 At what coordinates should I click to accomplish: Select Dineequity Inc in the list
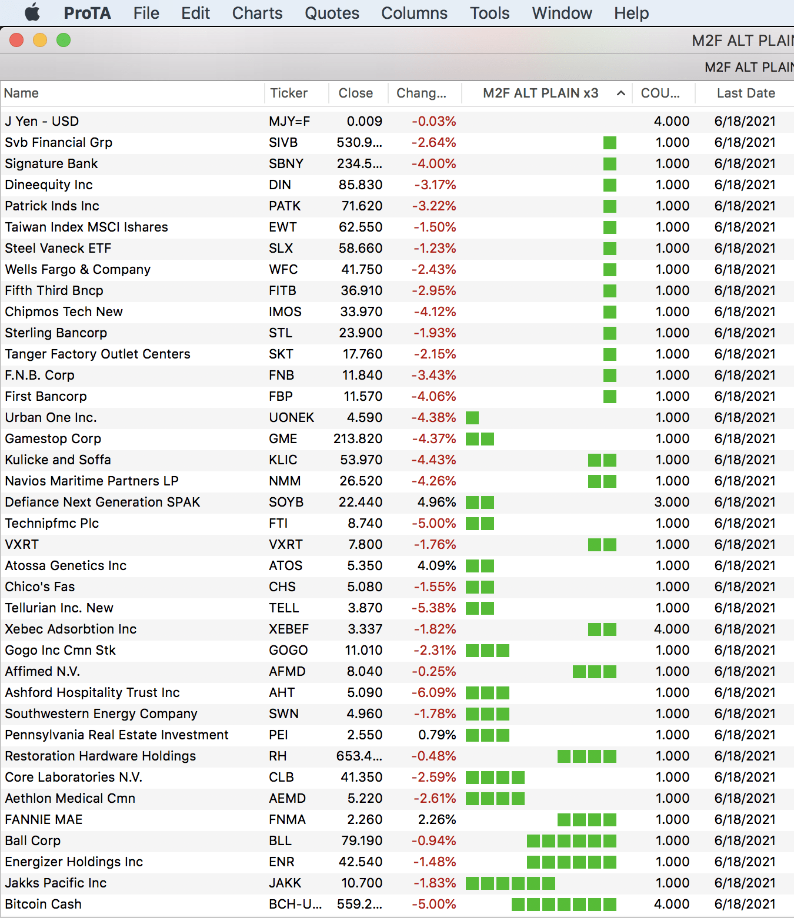pos(397,185)
